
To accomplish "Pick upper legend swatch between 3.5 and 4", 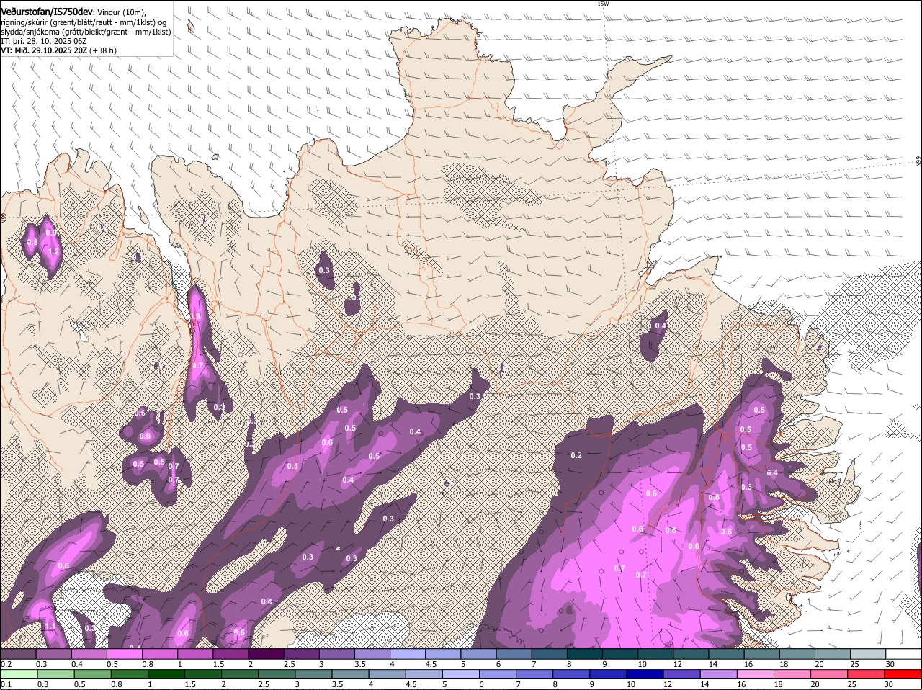I will coord(372,653).
